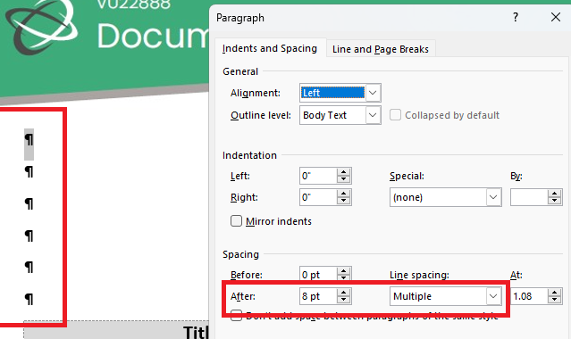
Task: Click the Right indentation field
Action: [x=318, y=197]
